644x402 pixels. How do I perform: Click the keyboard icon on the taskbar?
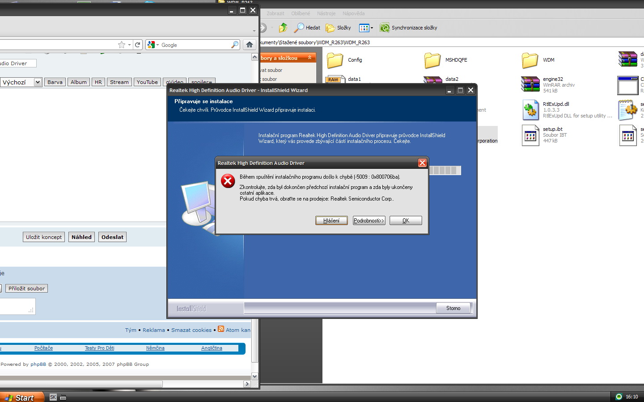63,397
